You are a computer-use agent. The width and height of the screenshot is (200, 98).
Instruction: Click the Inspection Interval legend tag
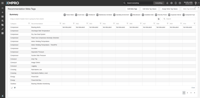coord(175,15)
